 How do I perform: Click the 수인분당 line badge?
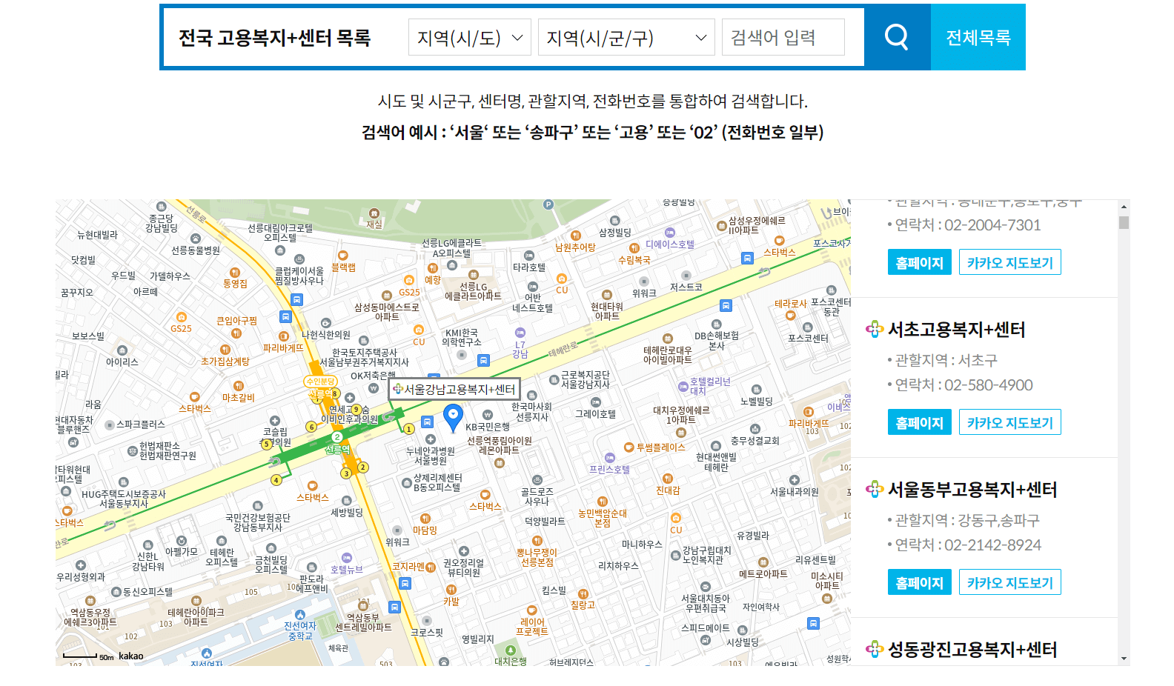tap(320, 382)
